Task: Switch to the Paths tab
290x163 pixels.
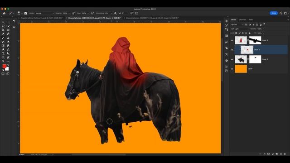Action: coord(251,19)
